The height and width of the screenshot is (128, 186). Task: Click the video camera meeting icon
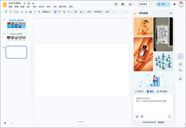(x=130, y=4)
